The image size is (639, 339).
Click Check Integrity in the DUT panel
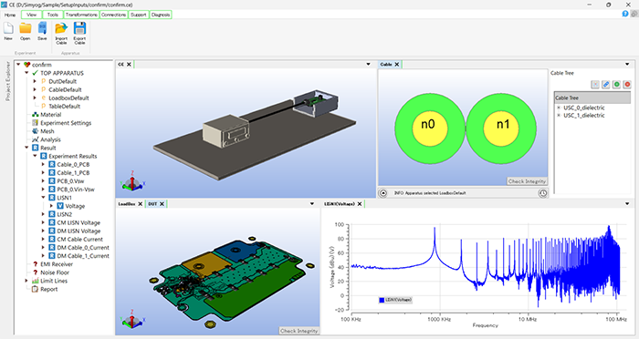tap(299, 331)
